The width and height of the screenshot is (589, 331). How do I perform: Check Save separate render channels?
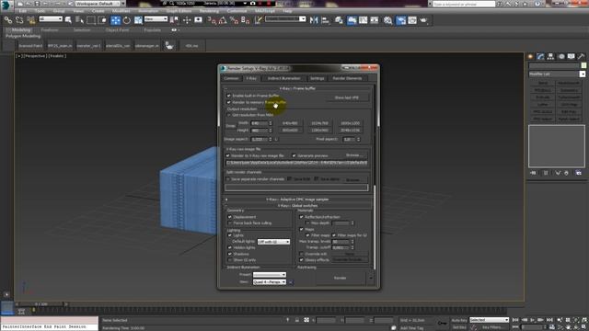tap(228, 179)
